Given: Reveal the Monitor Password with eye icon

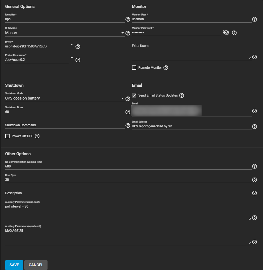Looking at the screenshot, I should (x=226, y=33).
